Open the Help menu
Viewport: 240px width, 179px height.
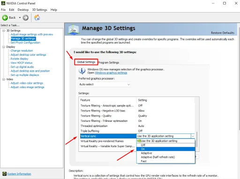pos(54,10)
